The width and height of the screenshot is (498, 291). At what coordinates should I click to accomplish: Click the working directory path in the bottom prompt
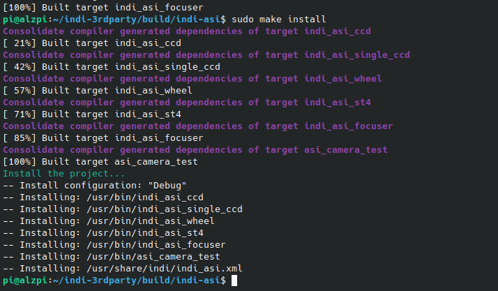tap(137, 281)
